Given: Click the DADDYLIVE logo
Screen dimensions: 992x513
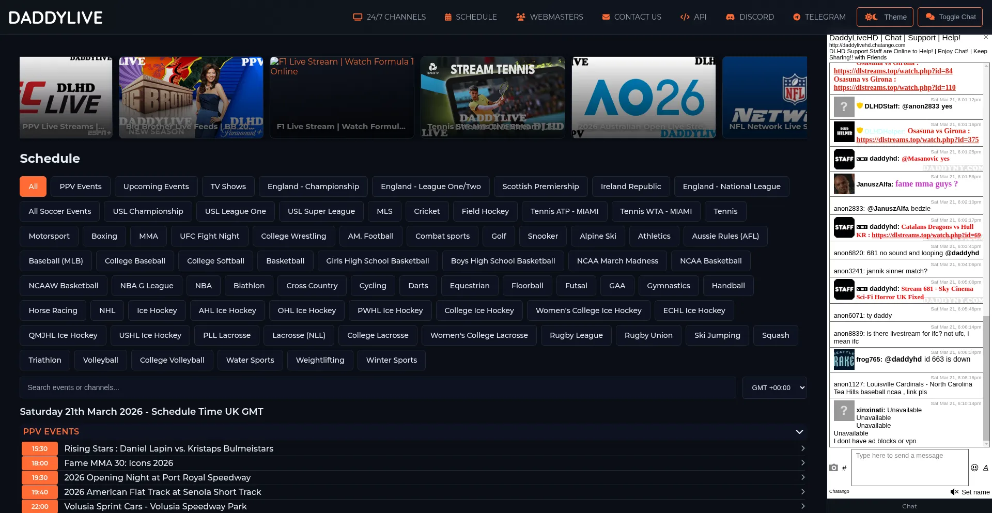Looking at the screenshot, I should [x=56, y=18].
